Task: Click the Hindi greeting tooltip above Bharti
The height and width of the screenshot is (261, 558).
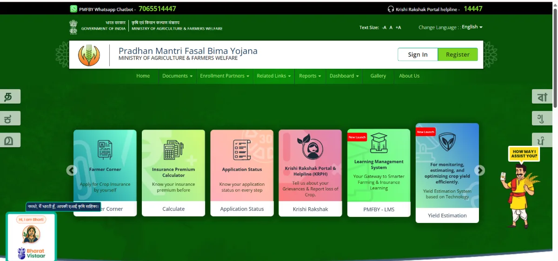Action: click(x=63, y=206)
